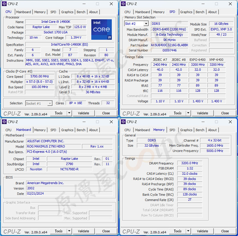
Task: Select About tab in the Memory timings window
Action: coord(212,130)
